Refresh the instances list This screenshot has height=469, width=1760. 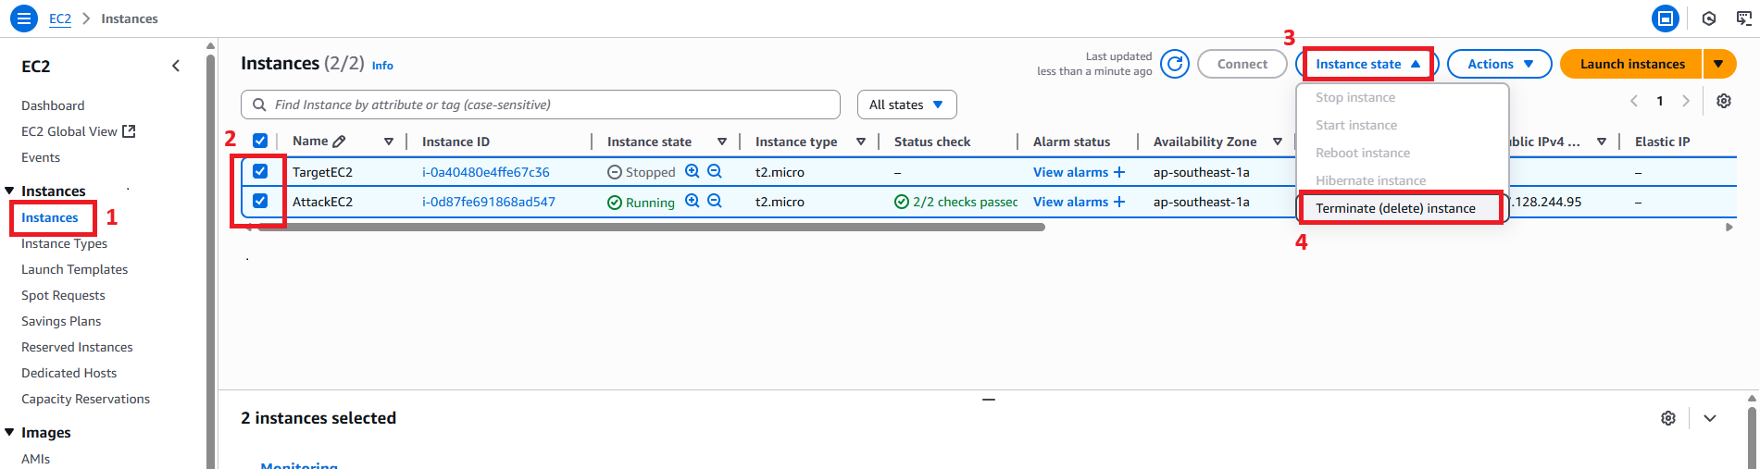(1175, 64)
